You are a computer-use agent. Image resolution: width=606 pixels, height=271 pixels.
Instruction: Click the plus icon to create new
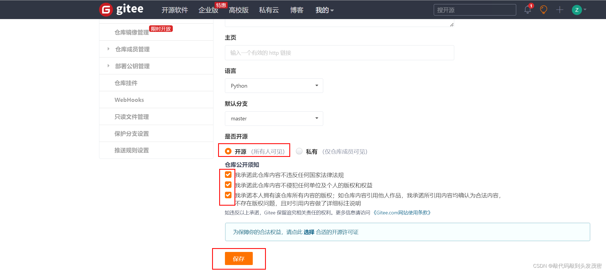pyautogui.click(x=560, y=10)
